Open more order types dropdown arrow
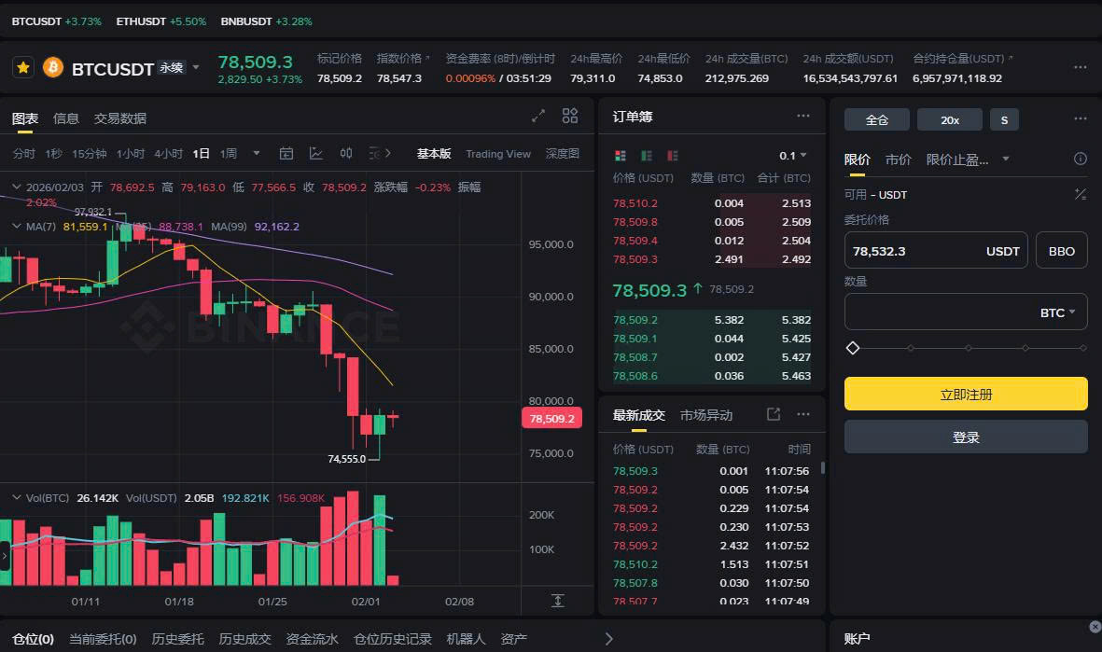1102x652 pixels. click(1006, 159)
